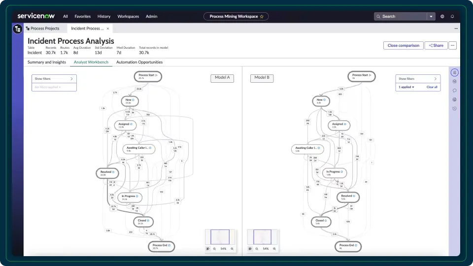Open the '1 applied' filters dropdown
This screenshot has width=473, height=266.
click(406, 87)
